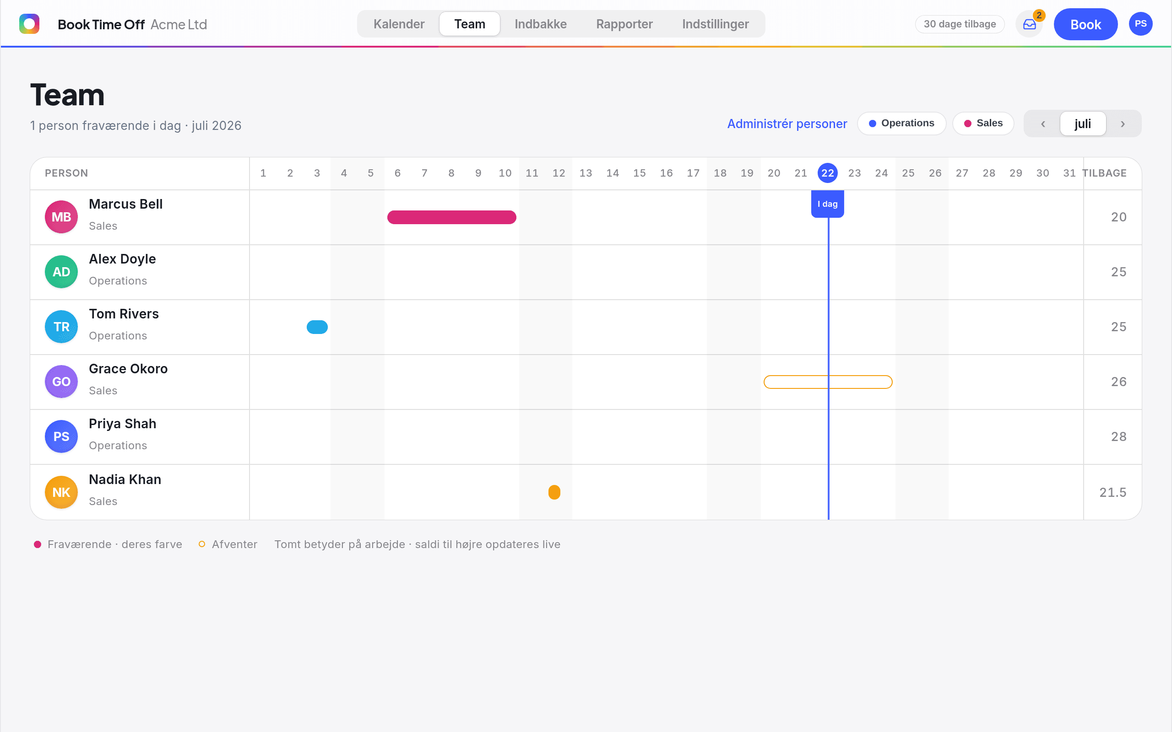Toggle the Sales team filter
The height and width of the screenshot is (732, 1172).
click(983, 124)
